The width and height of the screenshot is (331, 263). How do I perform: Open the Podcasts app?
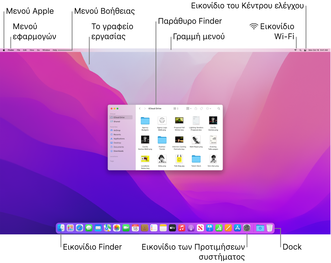(x=191, y=228)
